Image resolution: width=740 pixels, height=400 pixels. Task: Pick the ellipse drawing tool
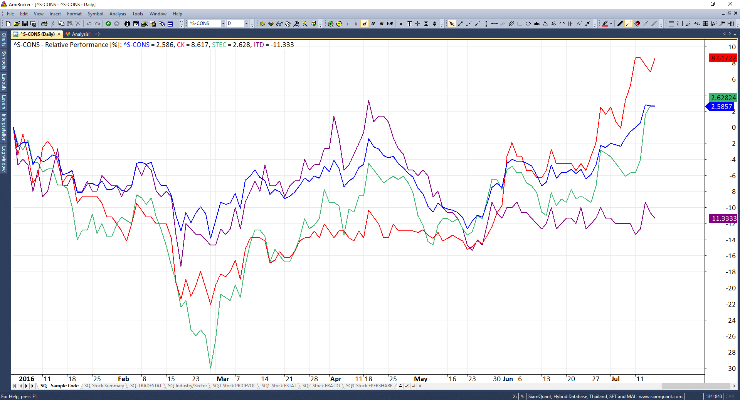point(528,24)
